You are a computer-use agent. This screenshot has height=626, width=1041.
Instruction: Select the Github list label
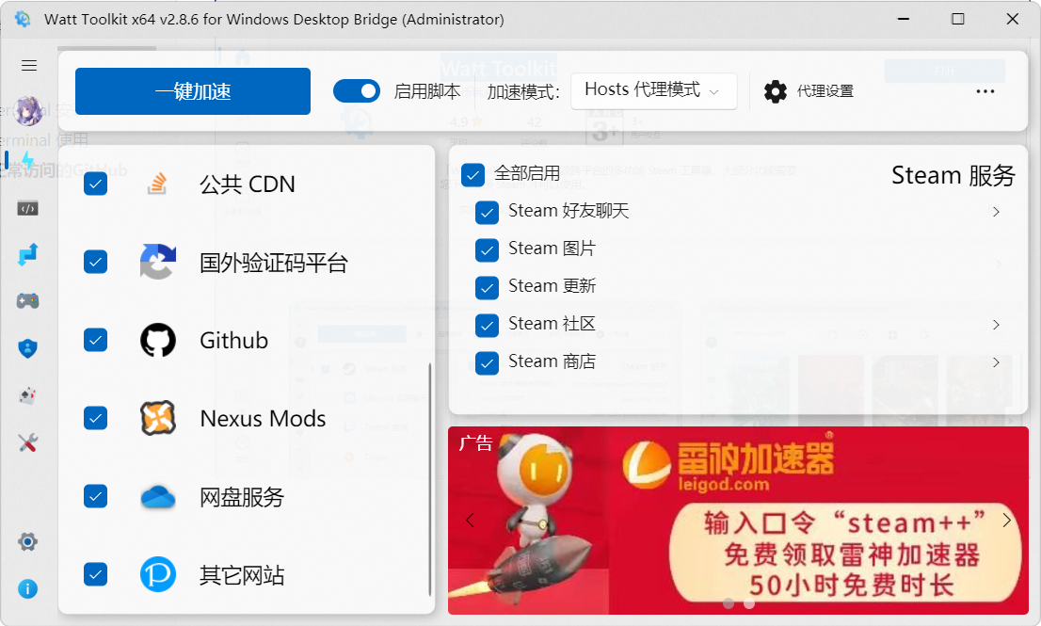pos(233,341)
